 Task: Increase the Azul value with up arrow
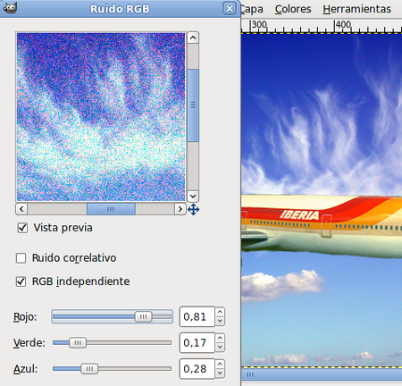point(220,364)
